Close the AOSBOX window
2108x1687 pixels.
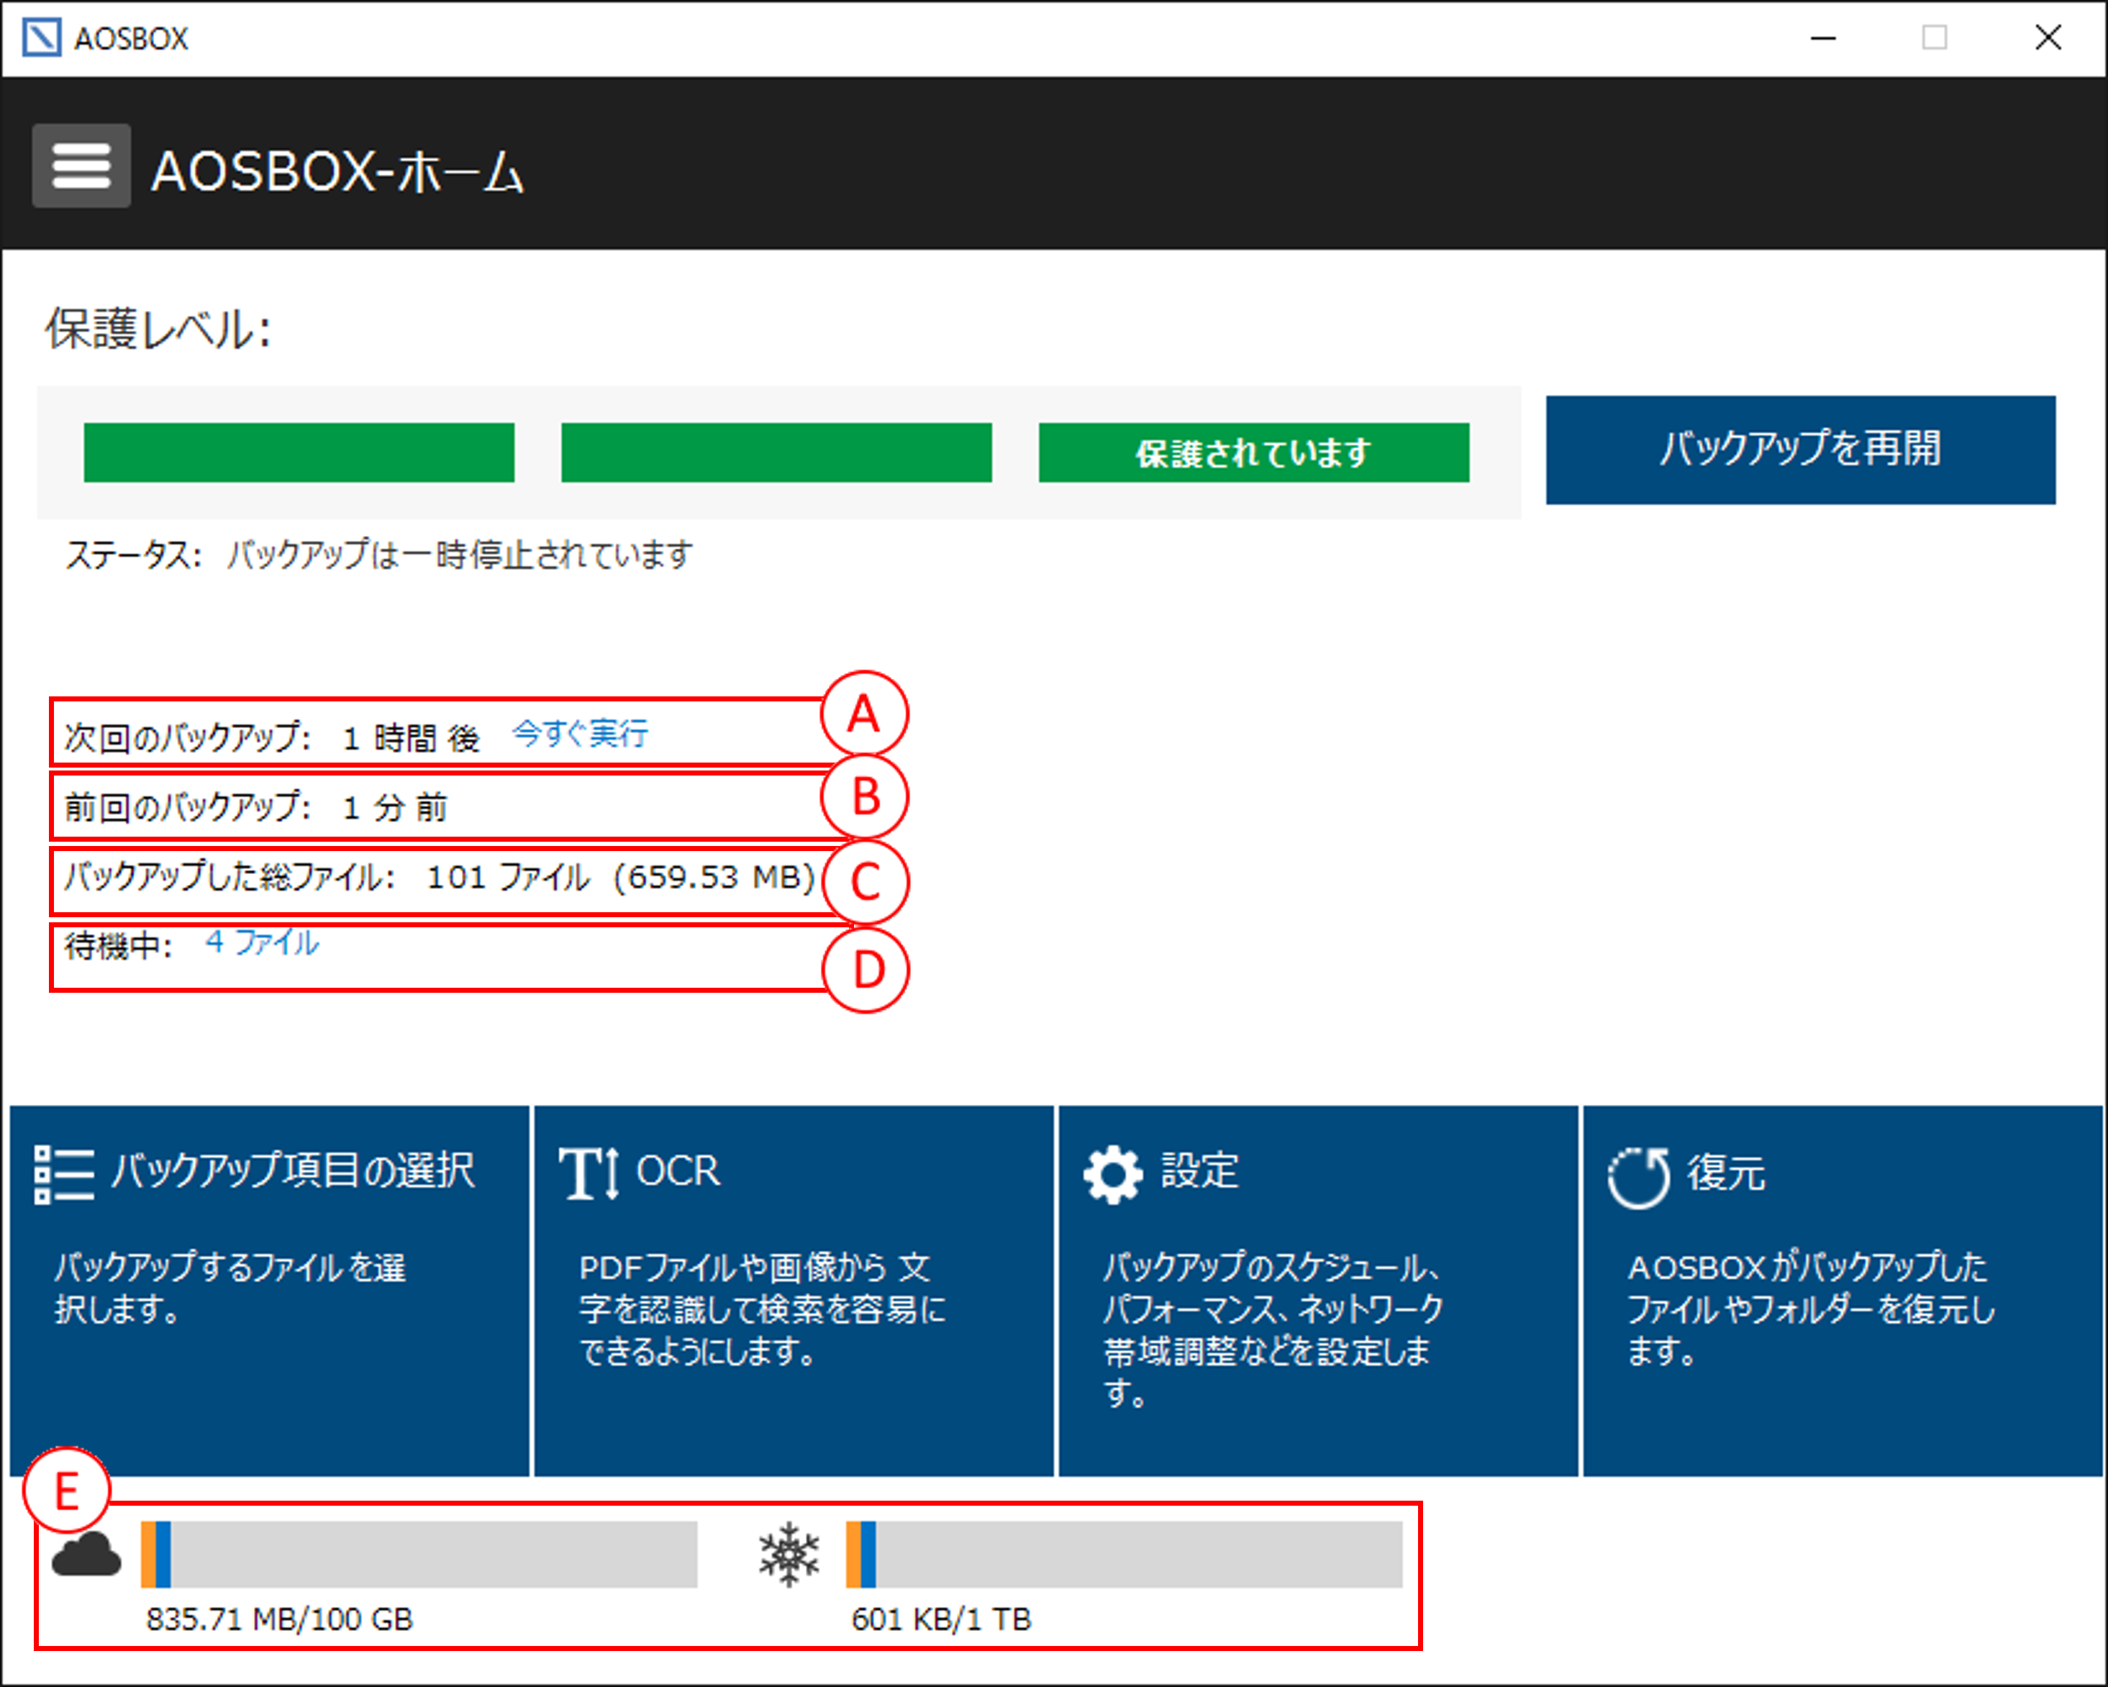[x=2048, y=38]
